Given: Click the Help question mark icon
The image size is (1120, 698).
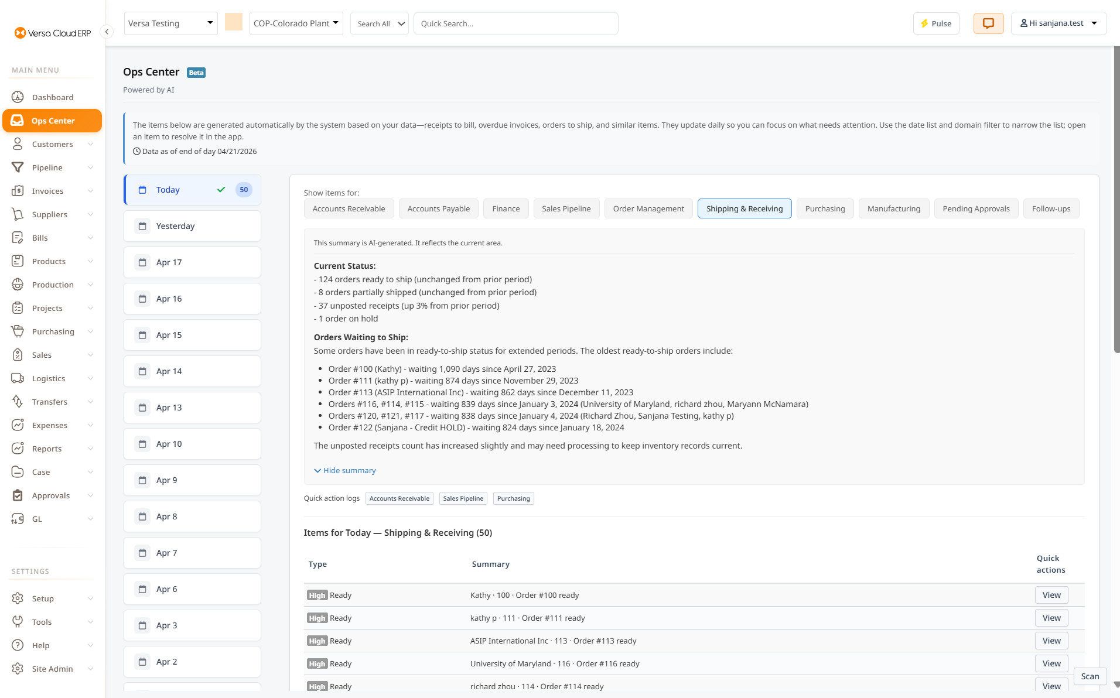Looking at the screenshot, I should [18, 645].
